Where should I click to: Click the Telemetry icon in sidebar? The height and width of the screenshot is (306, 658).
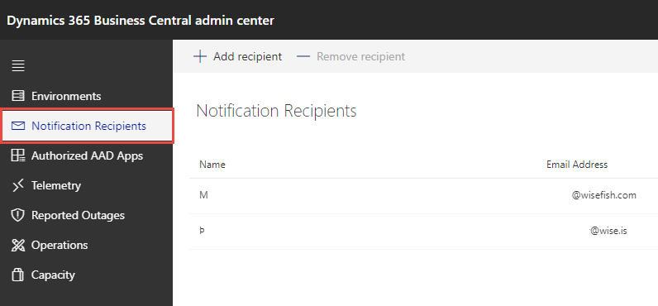(x=18, y=185)
